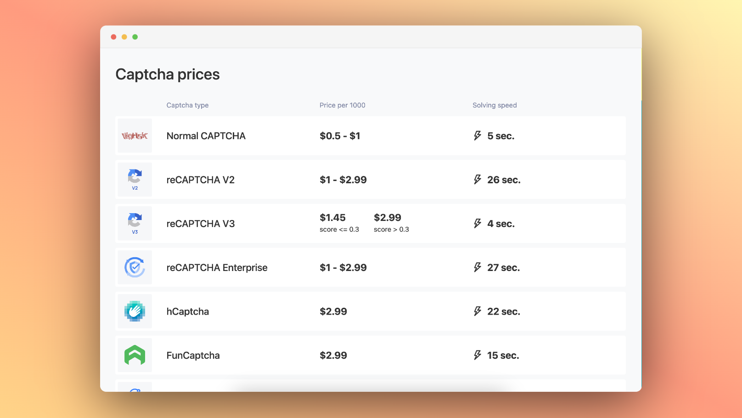742x418 pixels.
Task: Click the reCAPTCHA V2 logo icon
Action: (x=135, y=179)
